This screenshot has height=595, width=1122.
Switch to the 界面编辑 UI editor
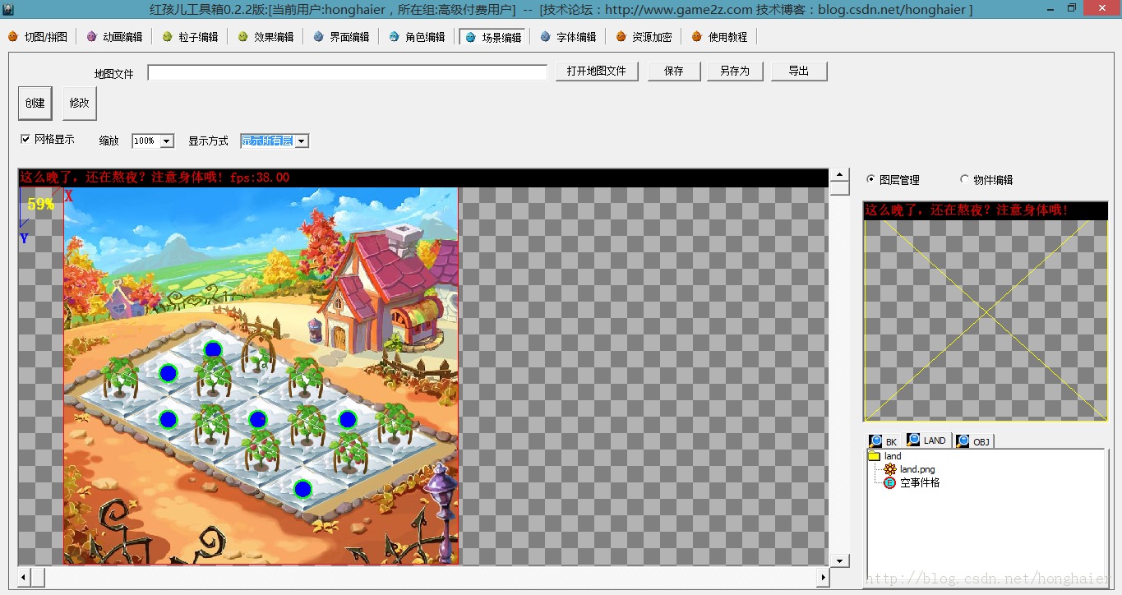pyautogui.click(x=342, y=37)
